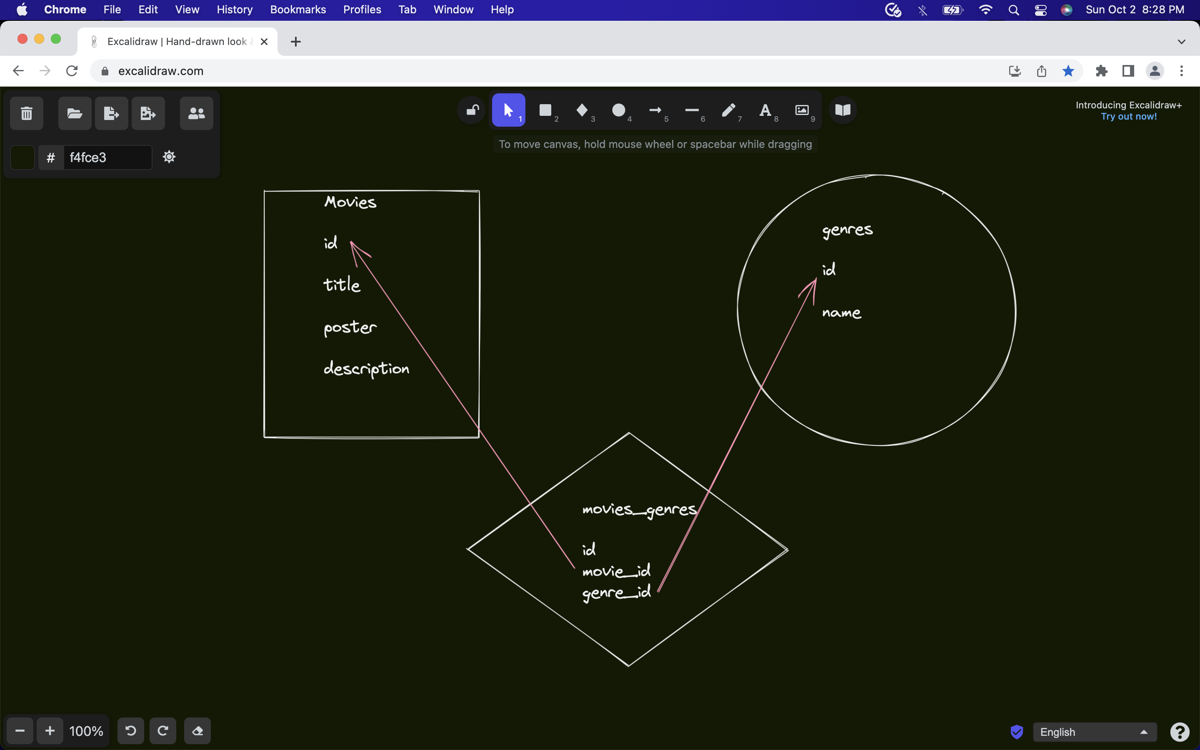Select the Diamond shape tool
The width and height of the screenshot is (1200, 750).
(582, 110)
